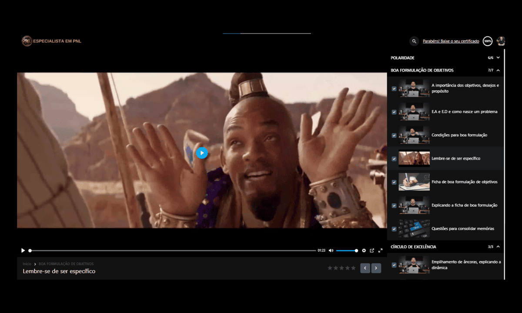Viewport: 522px width, 313px height.
Task: Rate the lesson three stars
Action: pyautogui.click(x=341, y=268)
